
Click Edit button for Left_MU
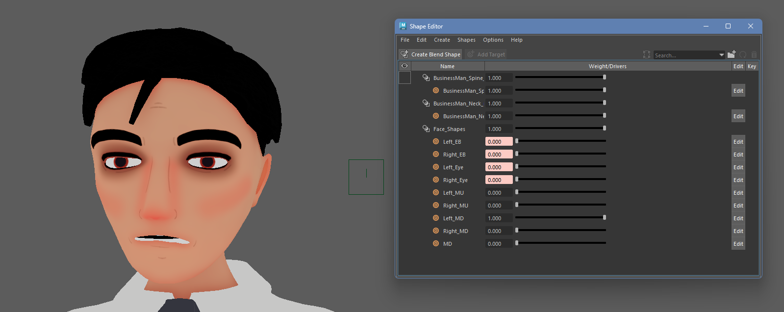tap(738, 192)
